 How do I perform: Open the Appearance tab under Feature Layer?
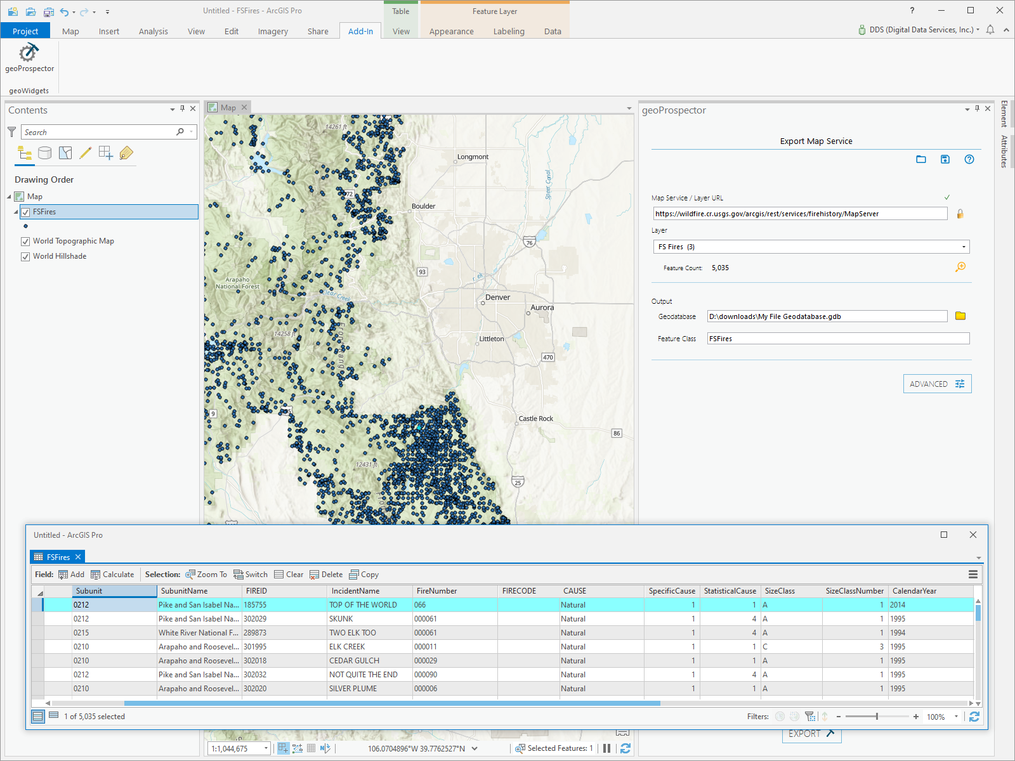pyautogui.click(x=451, y=31)
